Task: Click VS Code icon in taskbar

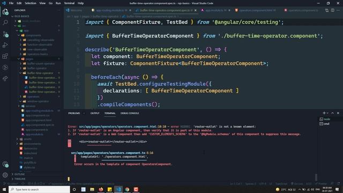Action: pyautogui.click(x=118, y=189)
